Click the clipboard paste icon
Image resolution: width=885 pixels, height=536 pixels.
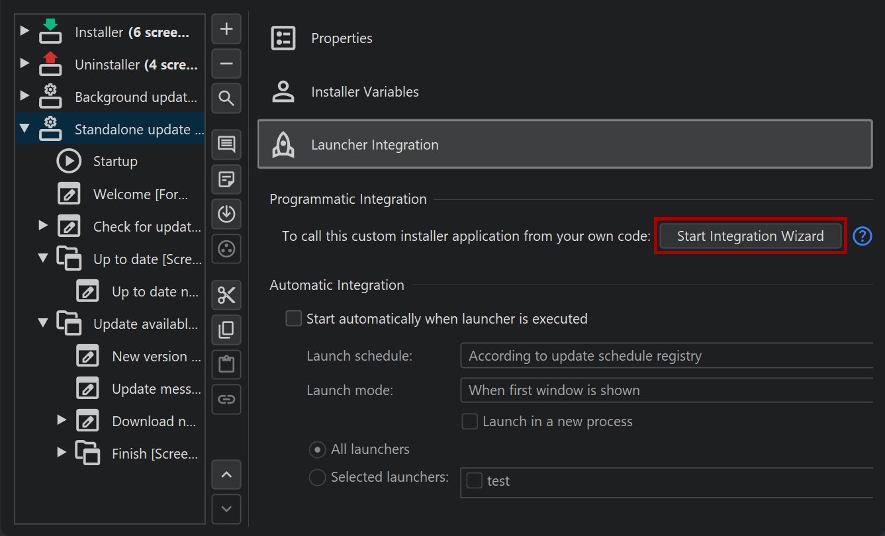(226, 365)
